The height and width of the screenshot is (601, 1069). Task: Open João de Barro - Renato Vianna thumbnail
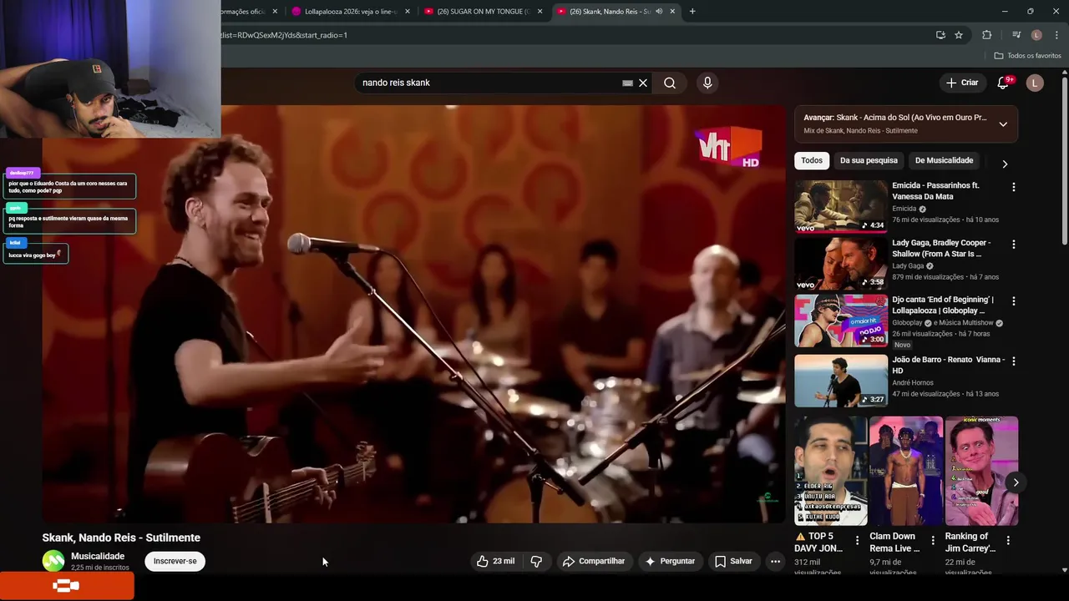coord(841,381)
